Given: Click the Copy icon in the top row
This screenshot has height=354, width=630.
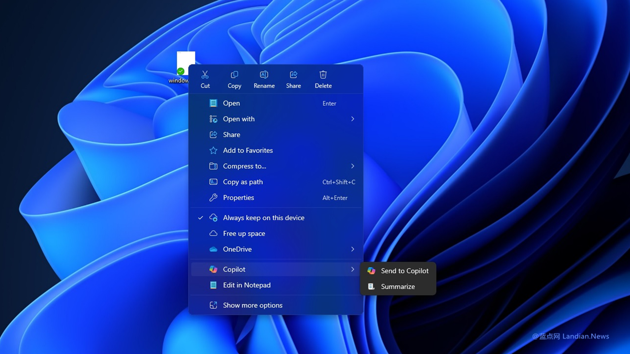Looking at the screenshot, I should pos(234,75).
